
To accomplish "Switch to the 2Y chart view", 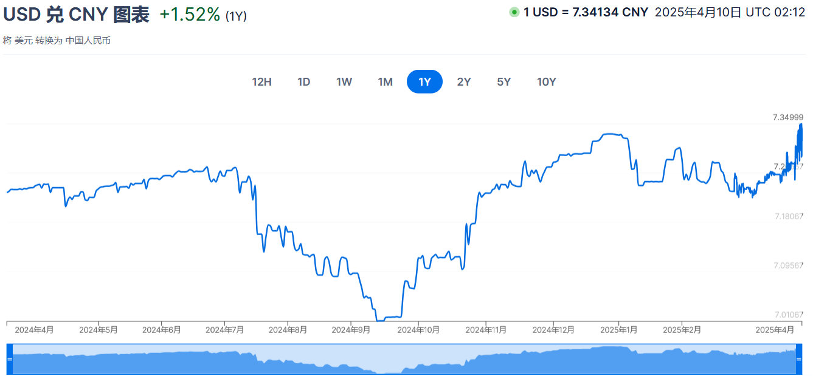I will [x=464, y=82].
